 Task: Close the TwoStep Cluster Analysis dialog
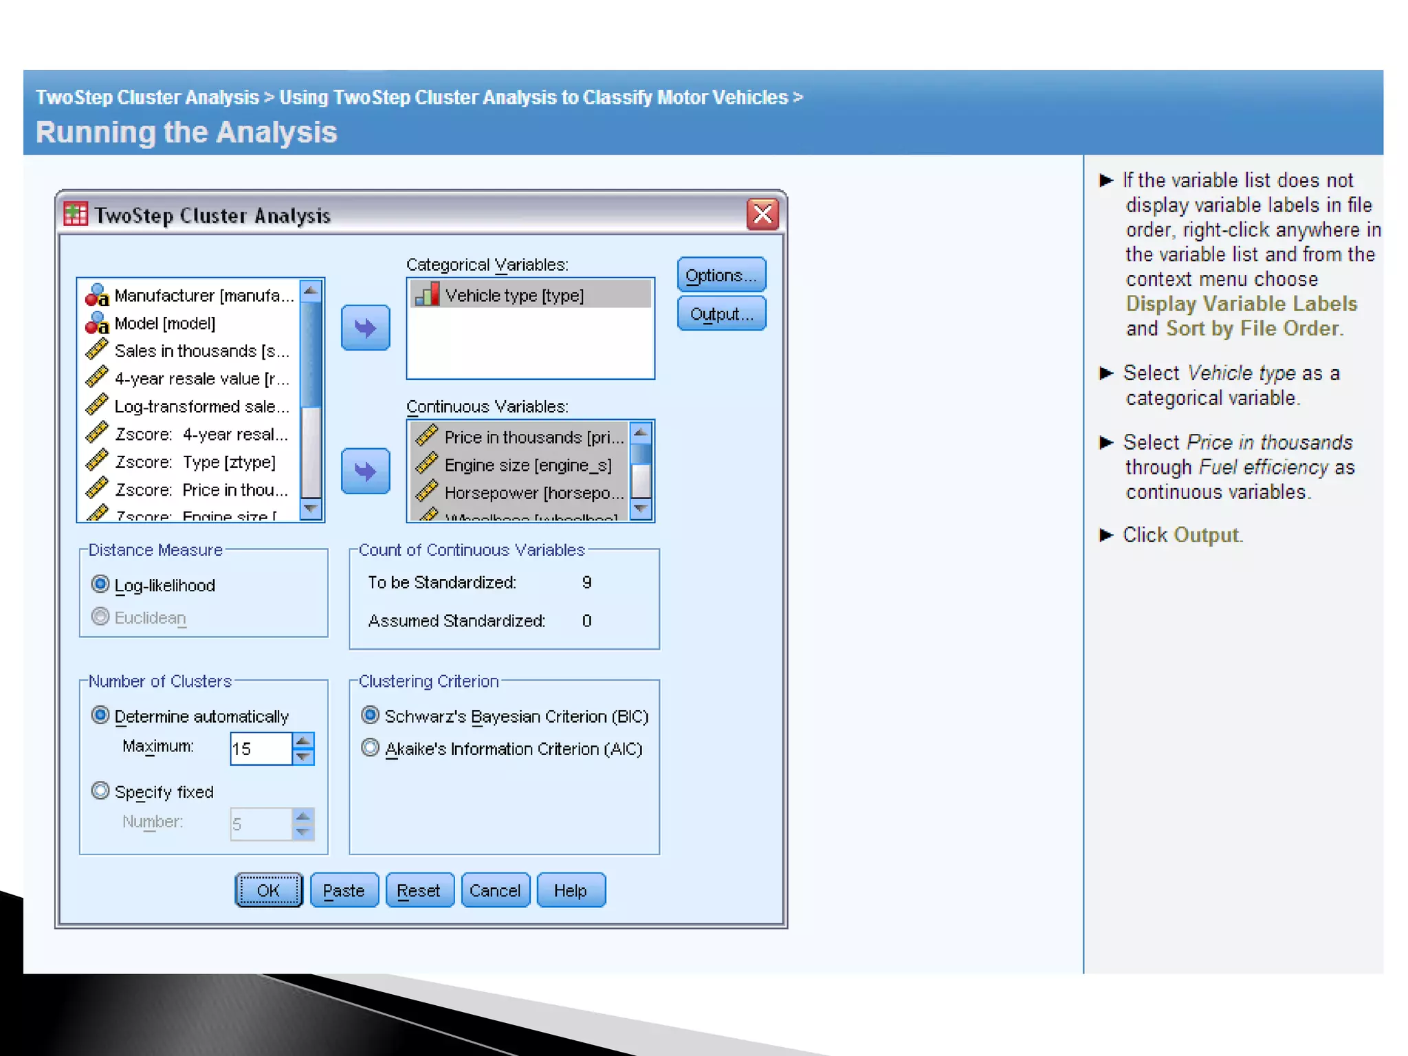point(762,214)
